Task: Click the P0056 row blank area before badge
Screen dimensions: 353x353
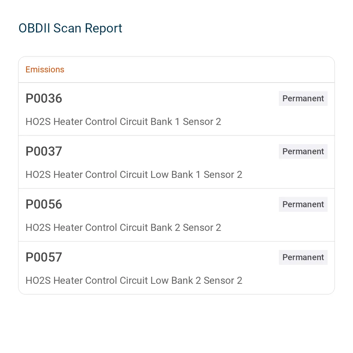Action: tap(170, 204)
